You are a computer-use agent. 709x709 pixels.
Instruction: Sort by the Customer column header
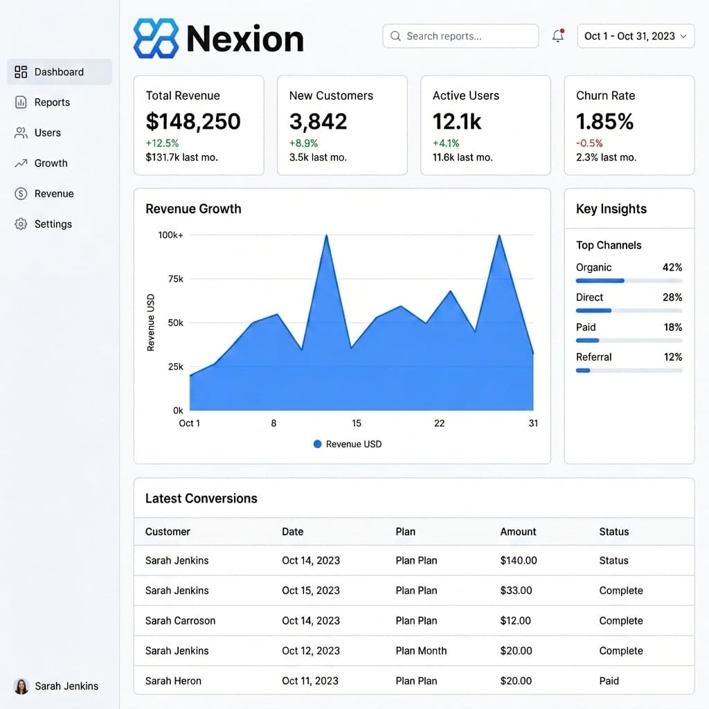(168, 532)
